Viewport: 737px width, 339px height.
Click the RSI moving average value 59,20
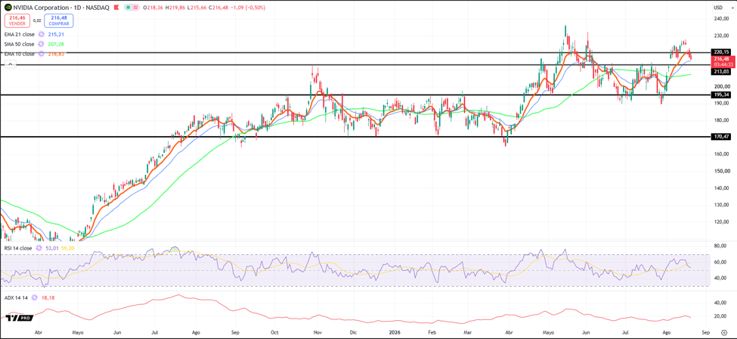[x=67, y=247]
